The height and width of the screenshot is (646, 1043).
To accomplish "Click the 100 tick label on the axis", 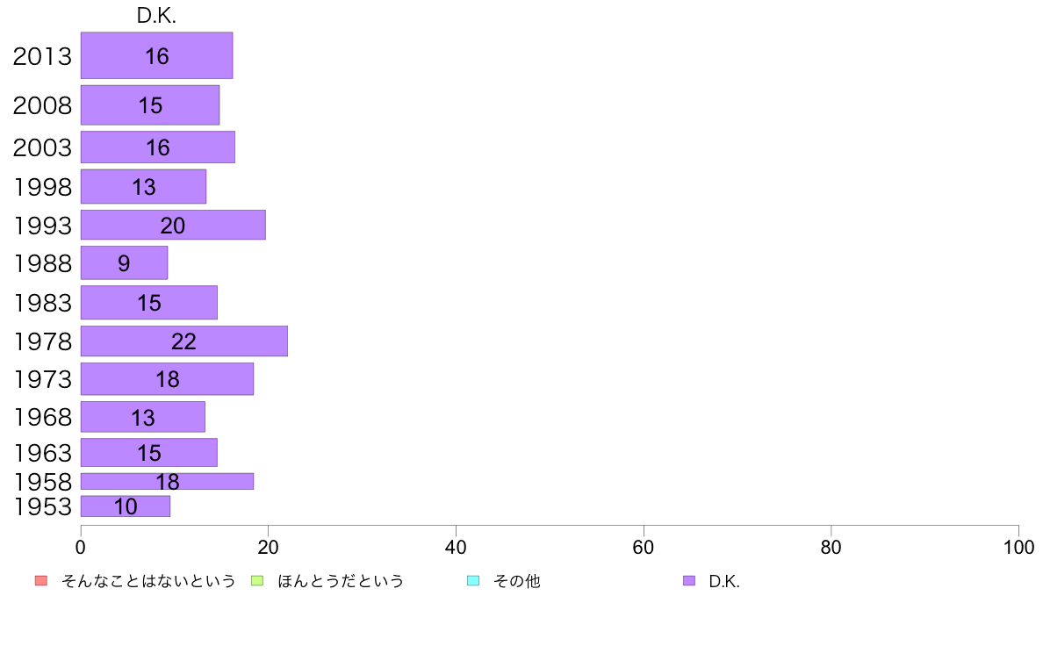I will point(1018,547).
